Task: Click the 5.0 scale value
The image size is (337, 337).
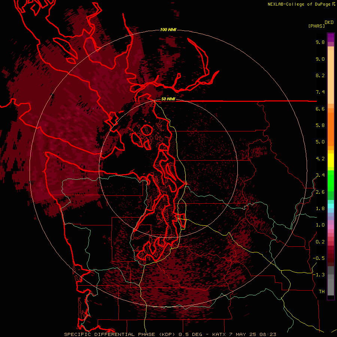Action: pyautogui.click(x=320, y=142)
